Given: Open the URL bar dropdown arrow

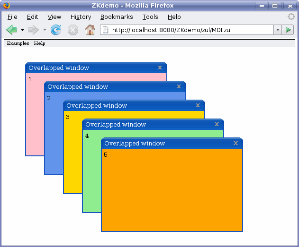Looking at the screenshot, I should 277,30.
